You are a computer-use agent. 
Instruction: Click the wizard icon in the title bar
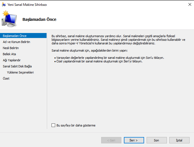pyautogui.click(x=4, y=4)
